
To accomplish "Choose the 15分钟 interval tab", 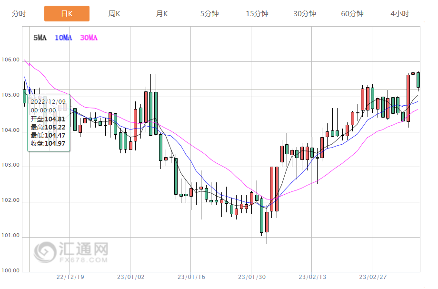I will coord(257,14).
